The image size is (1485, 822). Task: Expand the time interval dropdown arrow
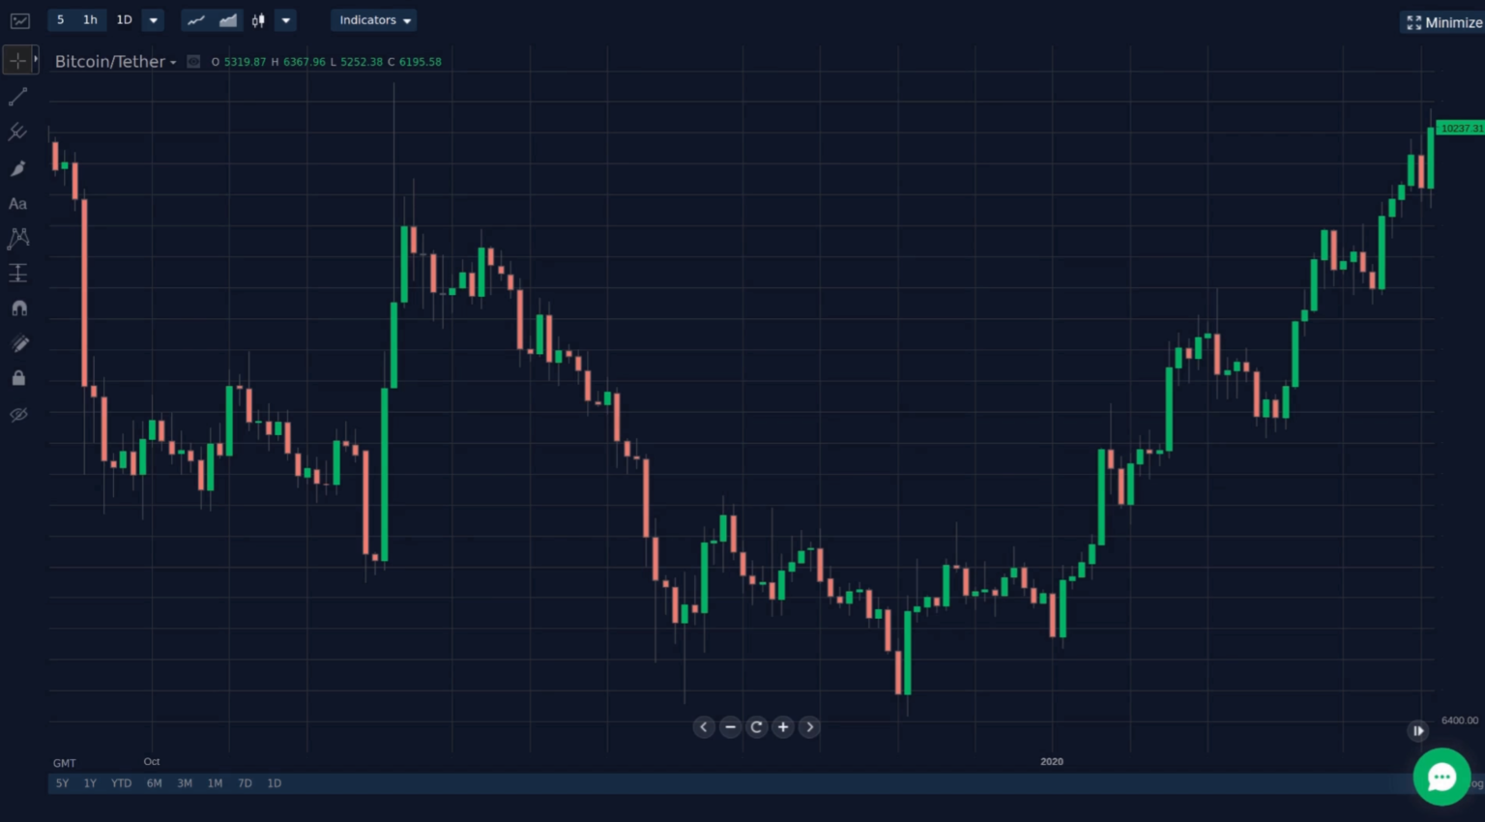(153, 20)
